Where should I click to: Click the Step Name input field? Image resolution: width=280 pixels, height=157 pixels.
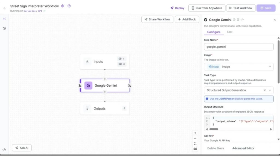click(239, 47)
